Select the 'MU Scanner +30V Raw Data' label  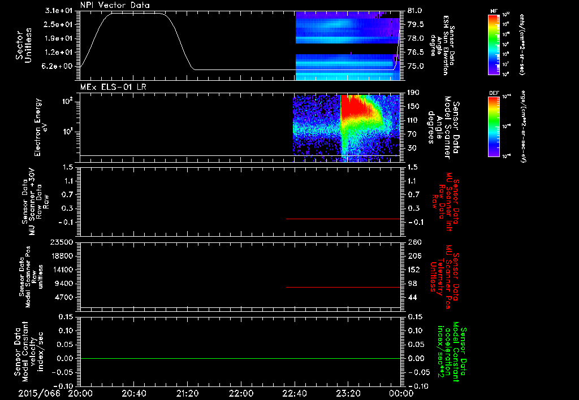tap(36, 202)
